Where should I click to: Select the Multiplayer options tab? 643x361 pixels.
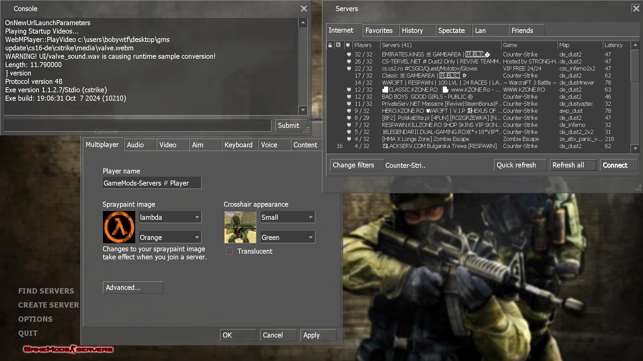coord(103,145)
